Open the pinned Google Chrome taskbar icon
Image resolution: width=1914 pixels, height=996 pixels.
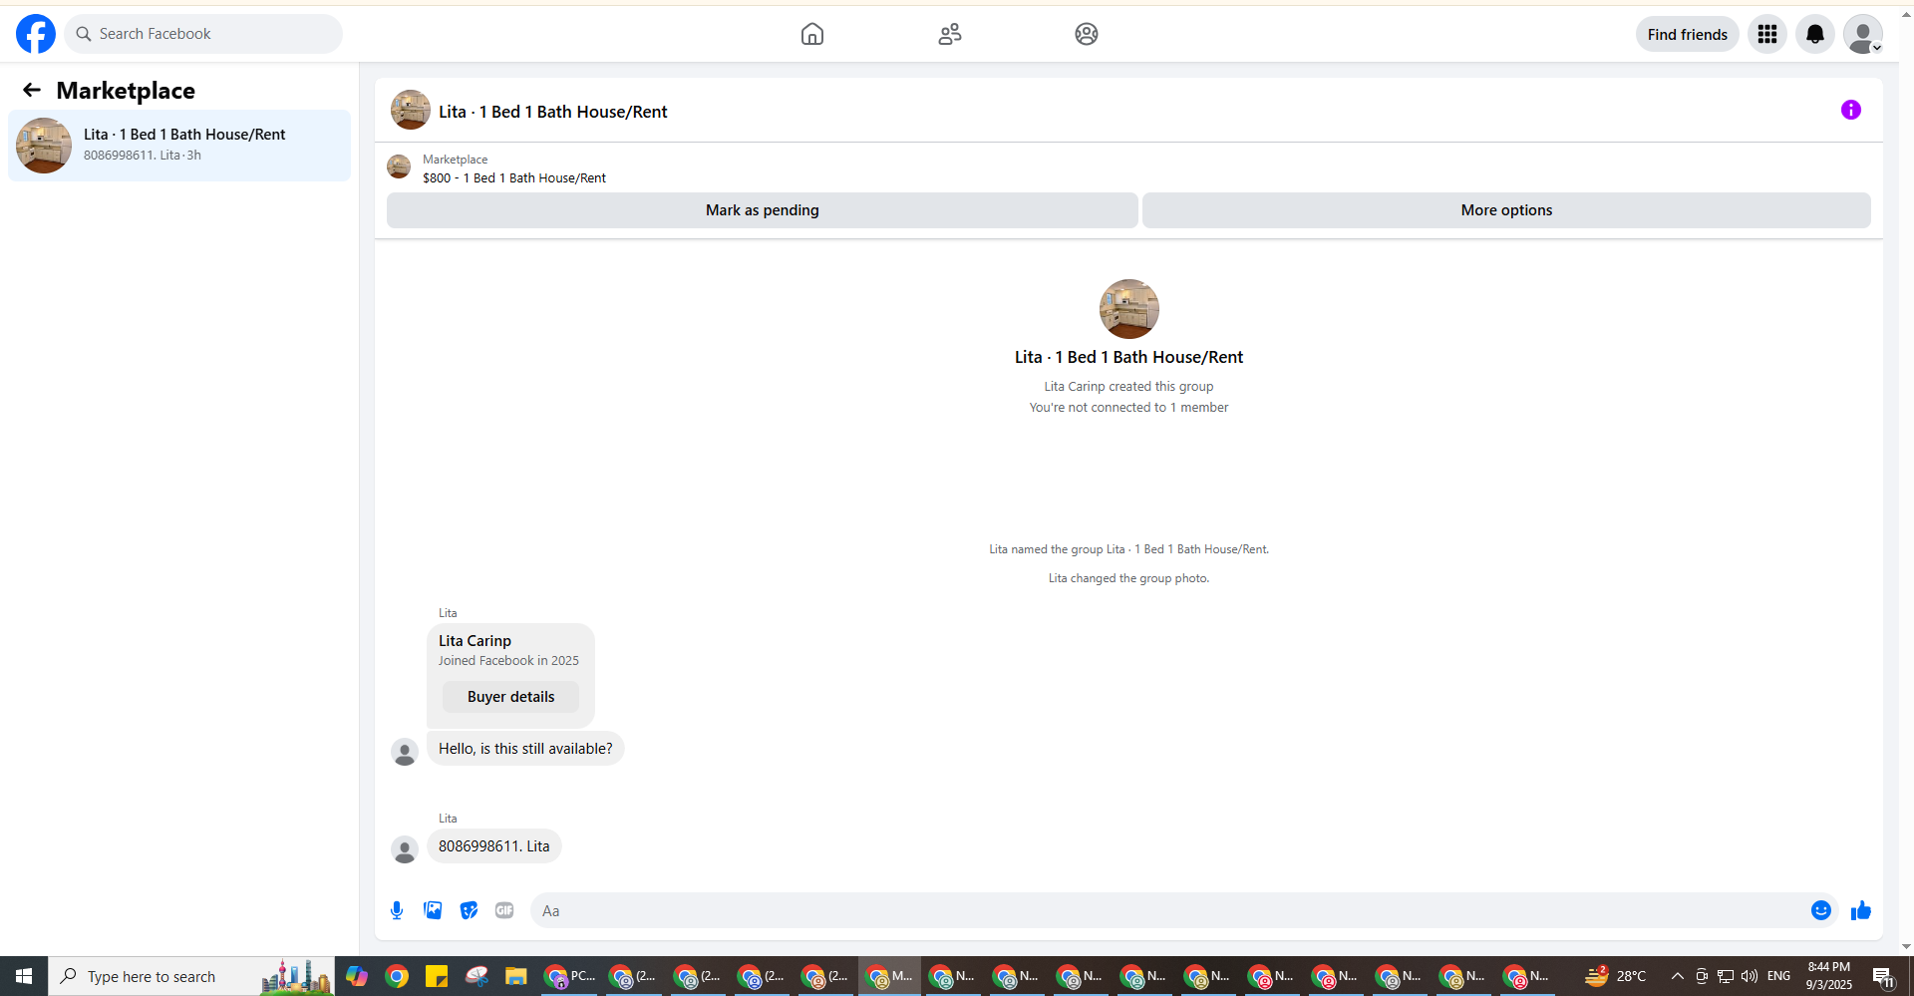397,976
